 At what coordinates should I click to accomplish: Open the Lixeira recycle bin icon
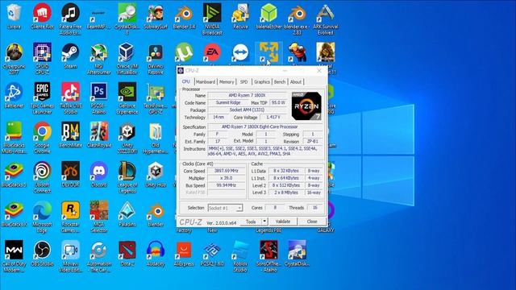14,16
